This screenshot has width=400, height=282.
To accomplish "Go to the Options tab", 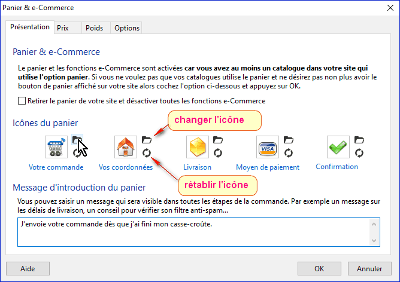I will [127, 28].
